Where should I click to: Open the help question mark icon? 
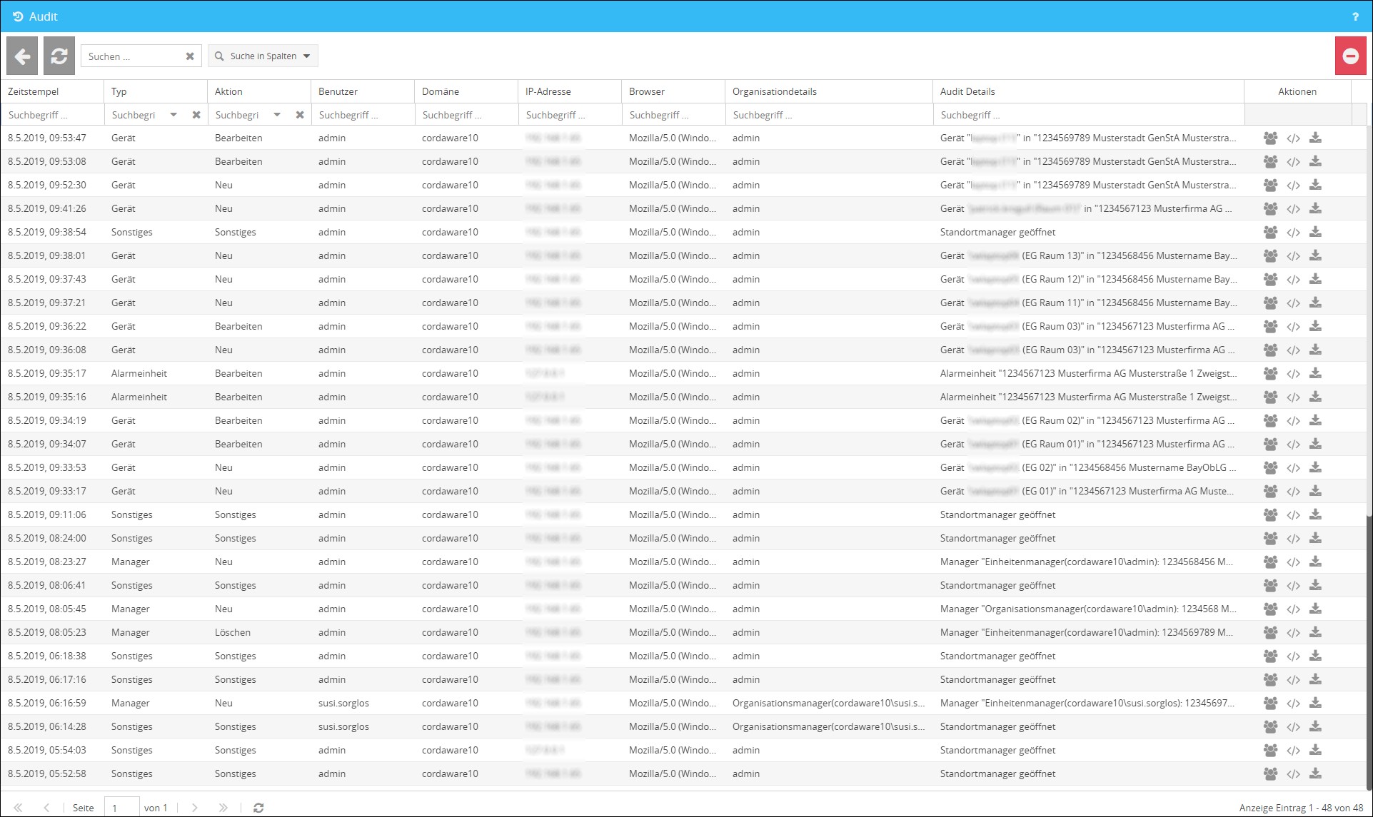pyautogui.click(x=1355, y=16)
